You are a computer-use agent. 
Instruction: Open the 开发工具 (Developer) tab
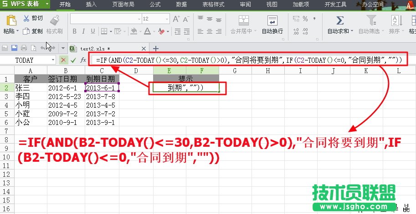click(335, 4)
